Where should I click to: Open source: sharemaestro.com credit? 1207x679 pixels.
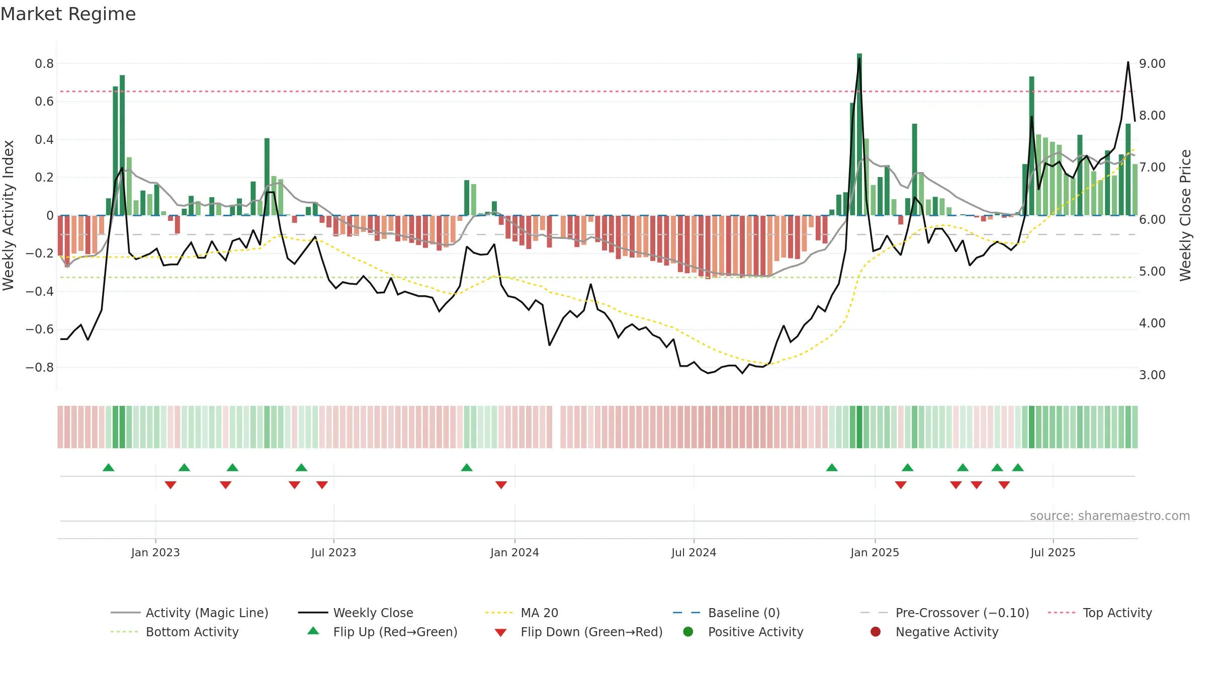tap(1110, 516)
